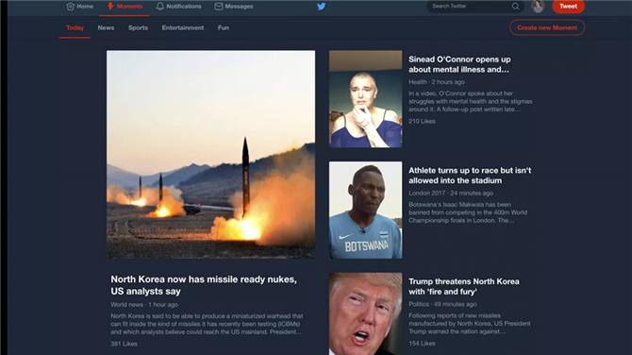Switch to the News tab
This screenshot has width=632, height=355.
[106, 27]
